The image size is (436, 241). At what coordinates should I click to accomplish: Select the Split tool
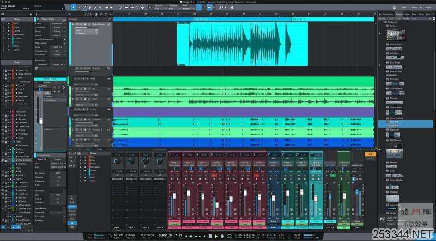pos(84,7)
